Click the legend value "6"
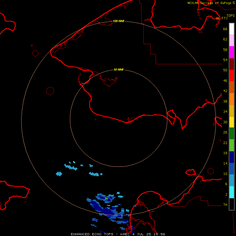 (226, 184)
